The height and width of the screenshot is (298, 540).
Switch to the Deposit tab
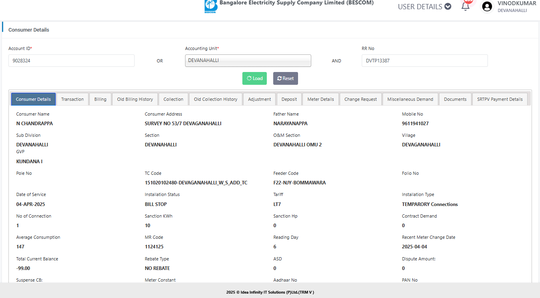pyautogui.click(x=289, y=99)
